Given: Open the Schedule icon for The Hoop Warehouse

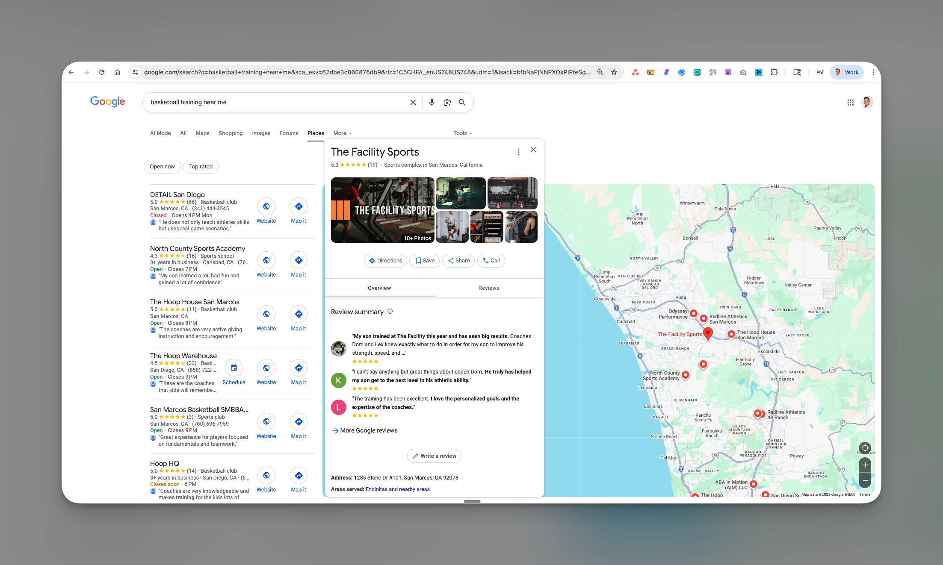Looking at the screenshot, I should (x=234, y=368).
